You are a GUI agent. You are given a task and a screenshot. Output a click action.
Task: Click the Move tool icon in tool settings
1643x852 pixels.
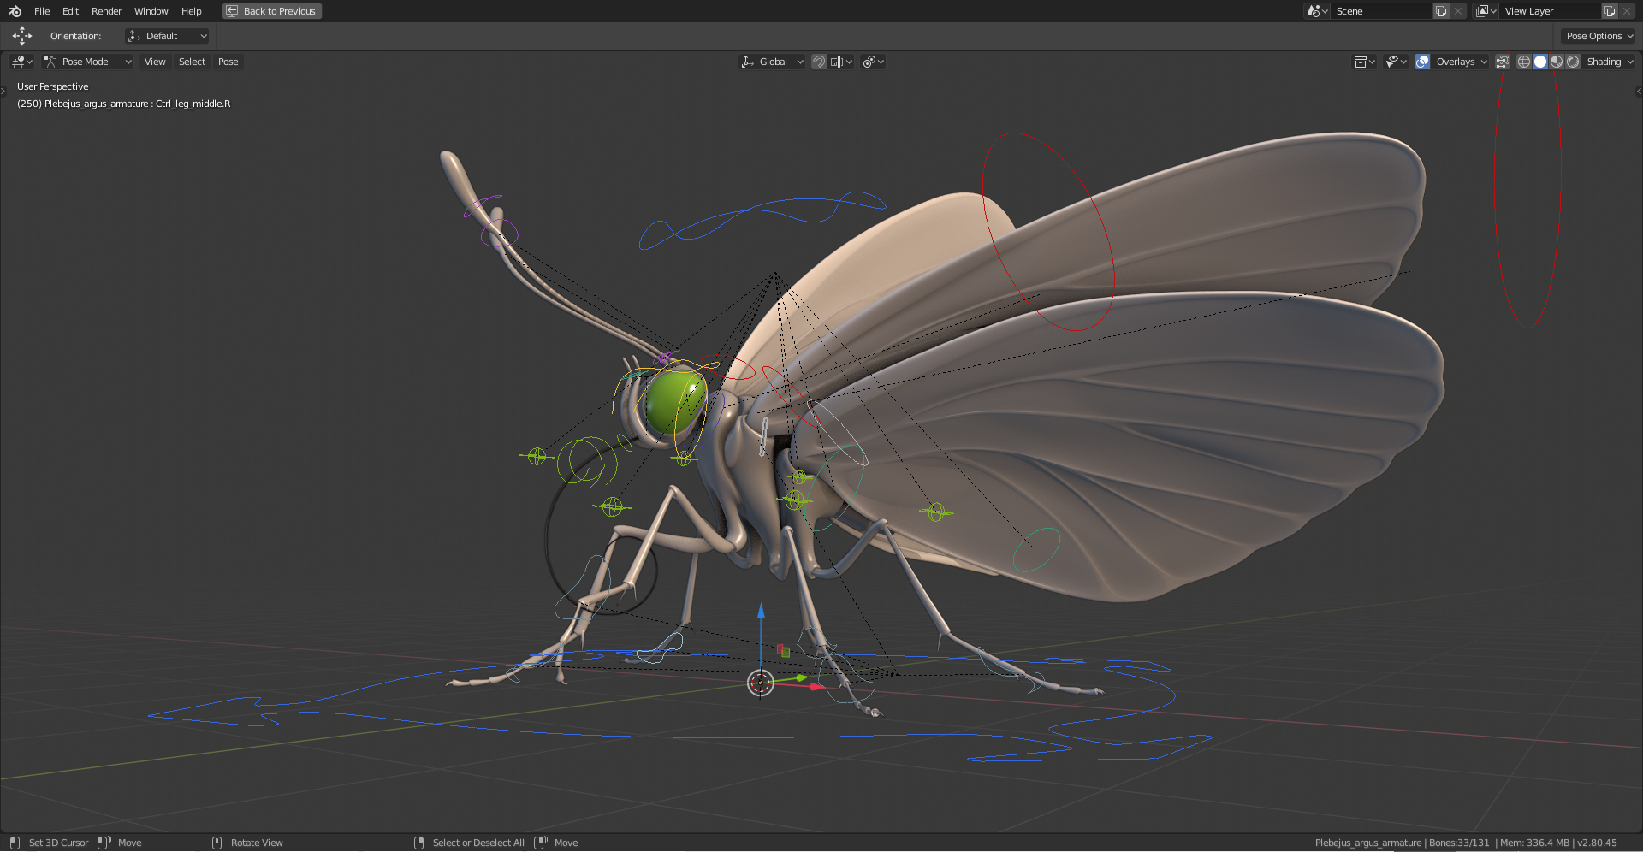22,36
